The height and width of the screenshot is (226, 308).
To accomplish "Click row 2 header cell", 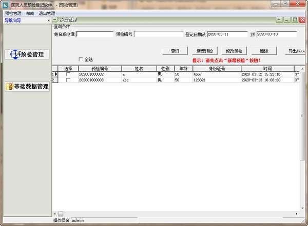I will (55, 80).
